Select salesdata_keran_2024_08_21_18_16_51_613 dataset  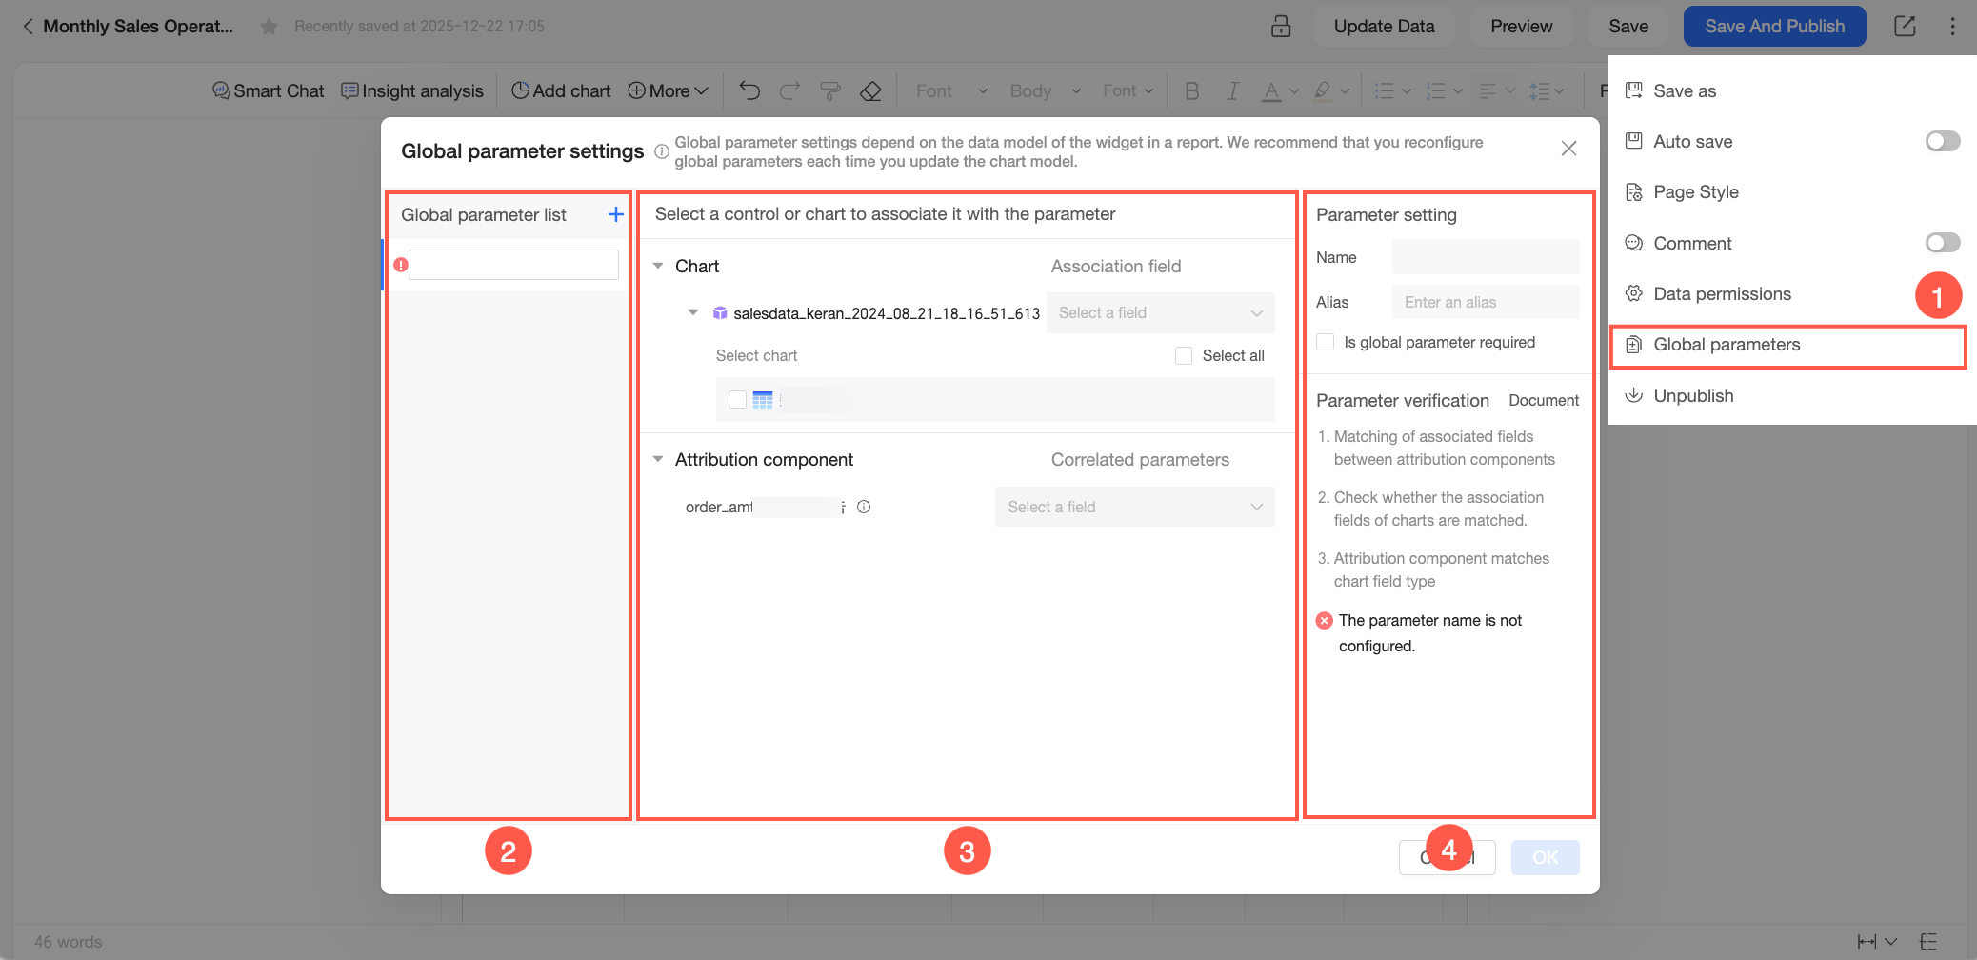886,313
